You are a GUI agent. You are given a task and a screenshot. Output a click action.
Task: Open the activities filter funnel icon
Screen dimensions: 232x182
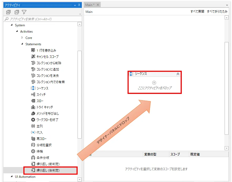pyautogui.click(x=24, y=12)
